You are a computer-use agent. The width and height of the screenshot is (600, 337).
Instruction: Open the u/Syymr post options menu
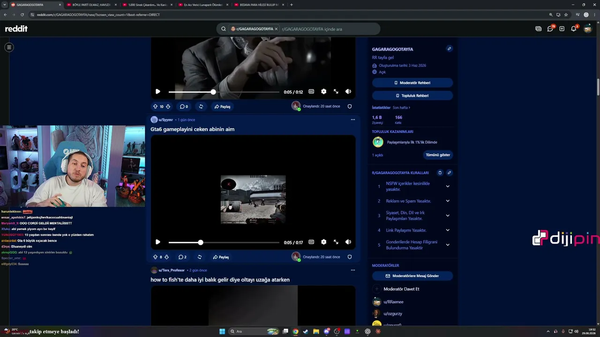coord(353,119)
